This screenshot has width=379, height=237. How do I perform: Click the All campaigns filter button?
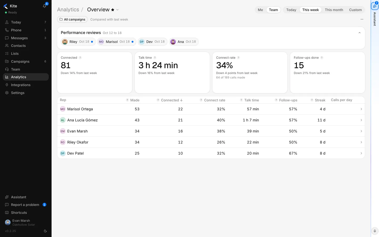[x=72, y=19]
